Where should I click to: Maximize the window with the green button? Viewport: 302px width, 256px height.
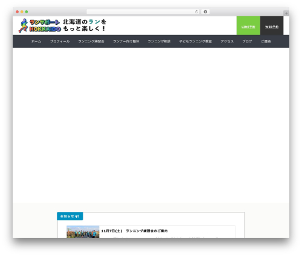27,11
